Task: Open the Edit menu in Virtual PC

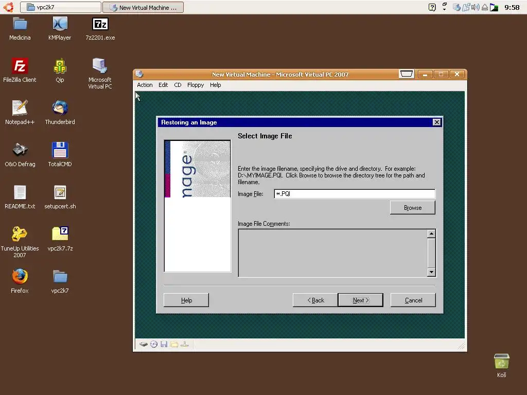Action: (x=163, y=85)
